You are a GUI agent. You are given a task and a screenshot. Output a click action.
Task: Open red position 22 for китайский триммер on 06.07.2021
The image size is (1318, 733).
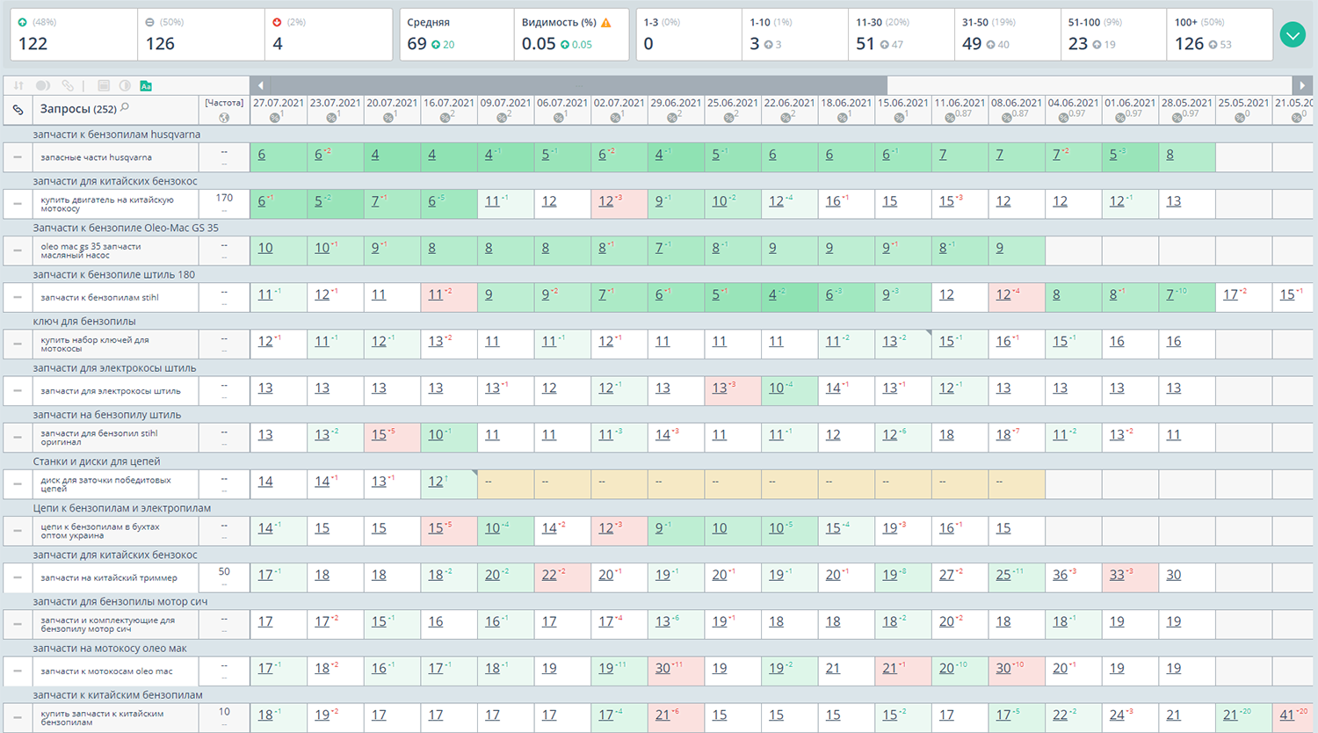tap(549, 575)
